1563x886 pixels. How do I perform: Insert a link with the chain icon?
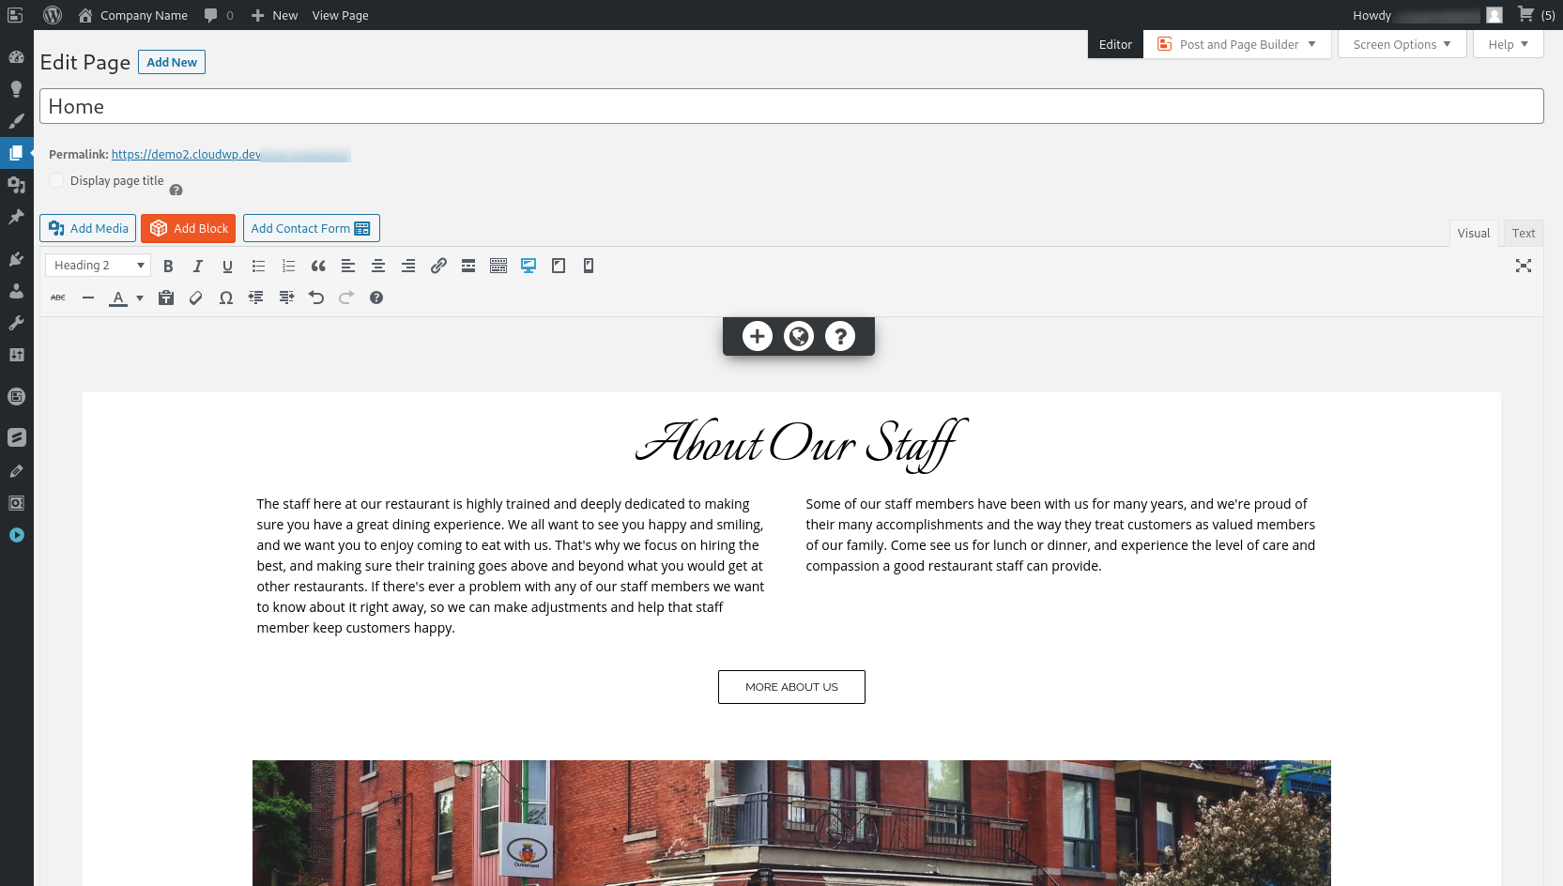438,266
